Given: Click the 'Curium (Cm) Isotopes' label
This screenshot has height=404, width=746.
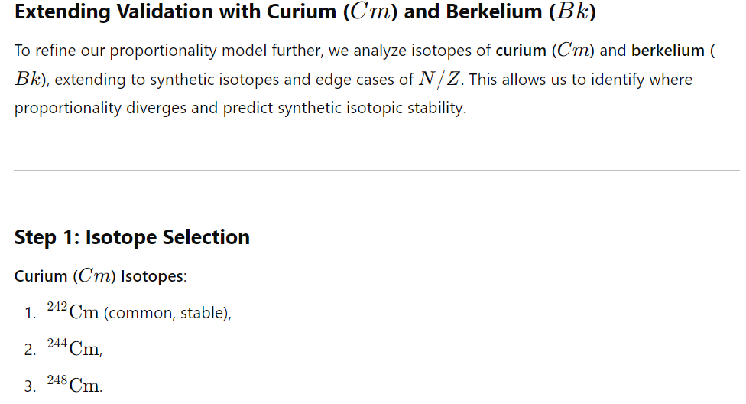Looking at the screenshot, I should click(x=100, y=276).
